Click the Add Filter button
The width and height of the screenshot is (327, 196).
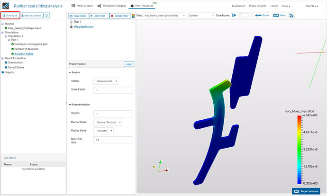point(99,16)
